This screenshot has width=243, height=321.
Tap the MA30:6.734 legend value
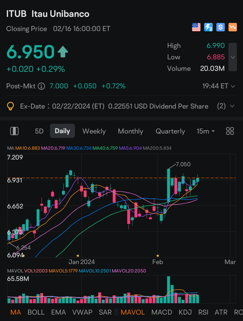tap(79, 148)
